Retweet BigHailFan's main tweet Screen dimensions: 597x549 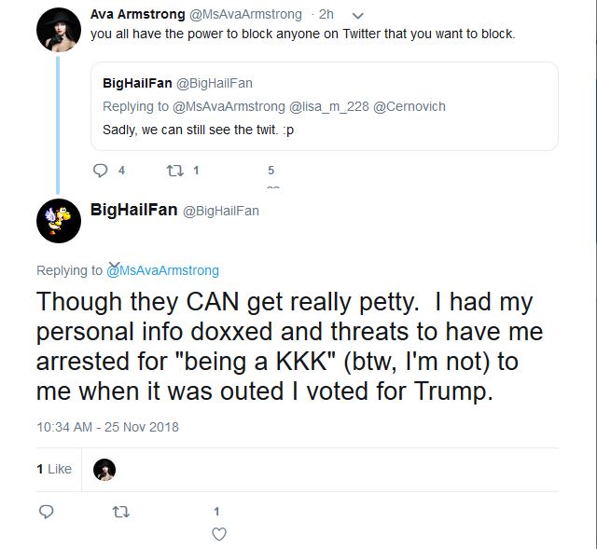click(121, 512)
